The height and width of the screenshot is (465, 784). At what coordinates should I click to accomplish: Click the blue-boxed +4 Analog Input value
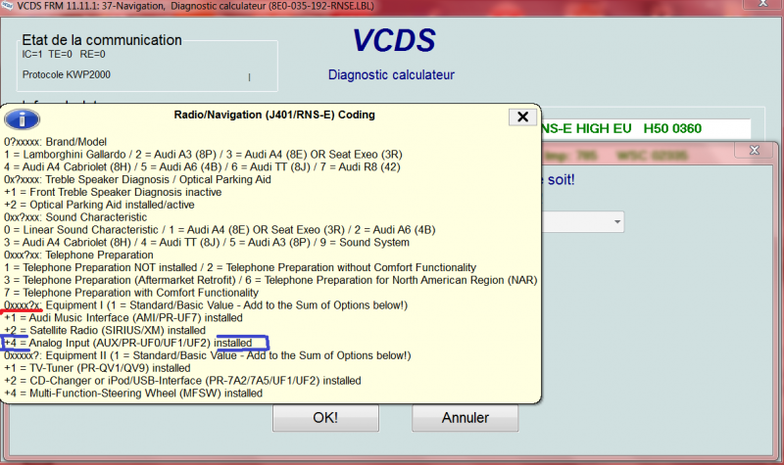(x=135, y=343)
